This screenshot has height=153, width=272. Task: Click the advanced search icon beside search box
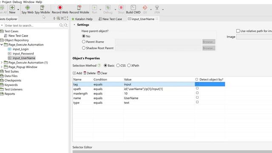[x=66, y=25]
